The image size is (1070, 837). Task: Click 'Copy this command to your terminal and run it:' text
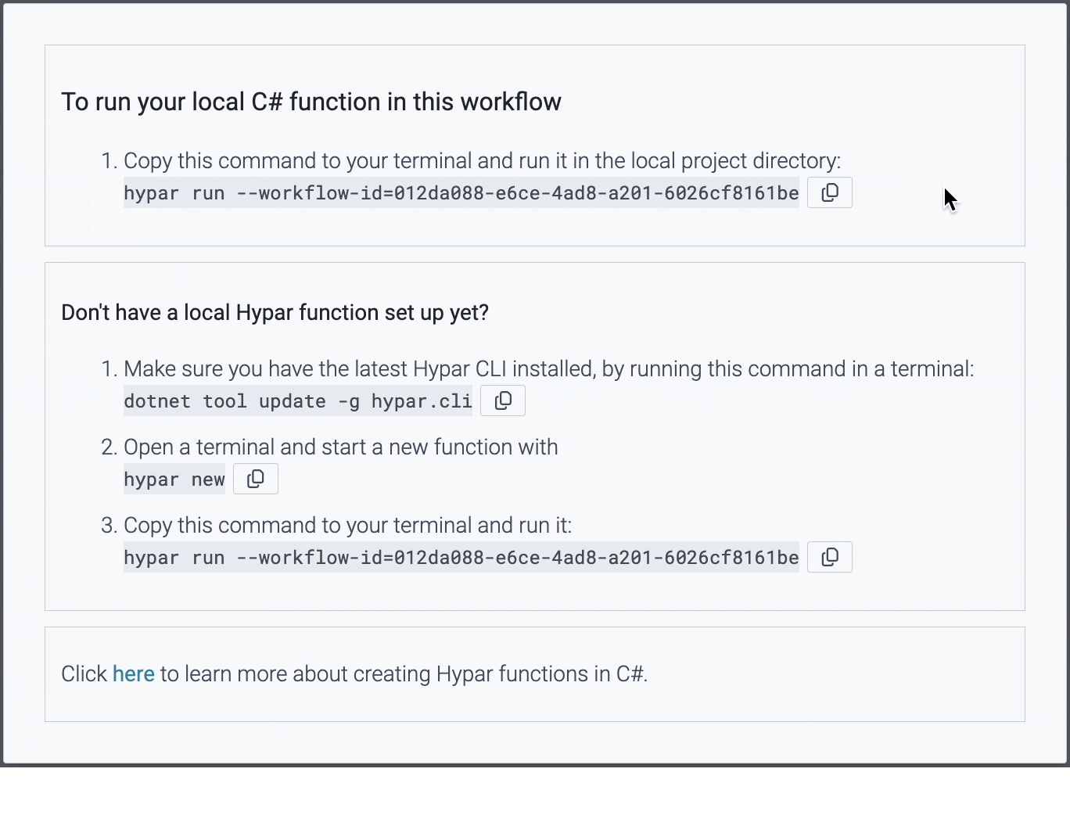pos(347,525)
